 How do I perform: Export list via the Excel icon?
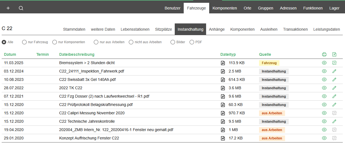pyautogui.click(x=334, y=54)
